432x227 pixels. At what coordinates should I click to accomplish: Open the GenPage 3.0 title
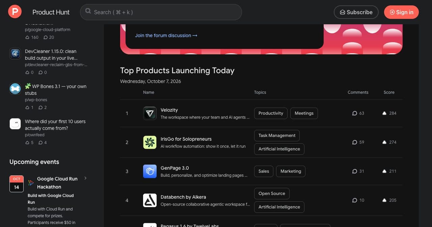pyautogui.click(x=174, y=168)
